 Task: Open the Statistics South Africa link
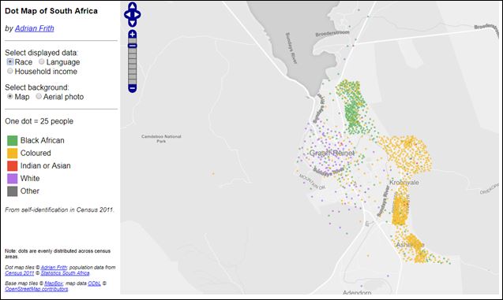(65, 273)
